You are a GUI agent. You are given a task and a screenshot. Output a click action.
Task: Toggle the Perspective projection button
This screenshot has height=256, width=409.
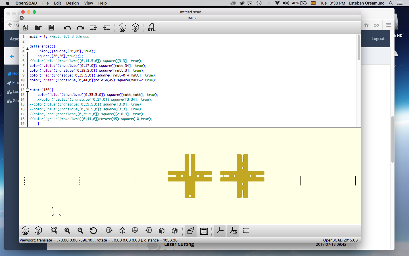(191, 231)
